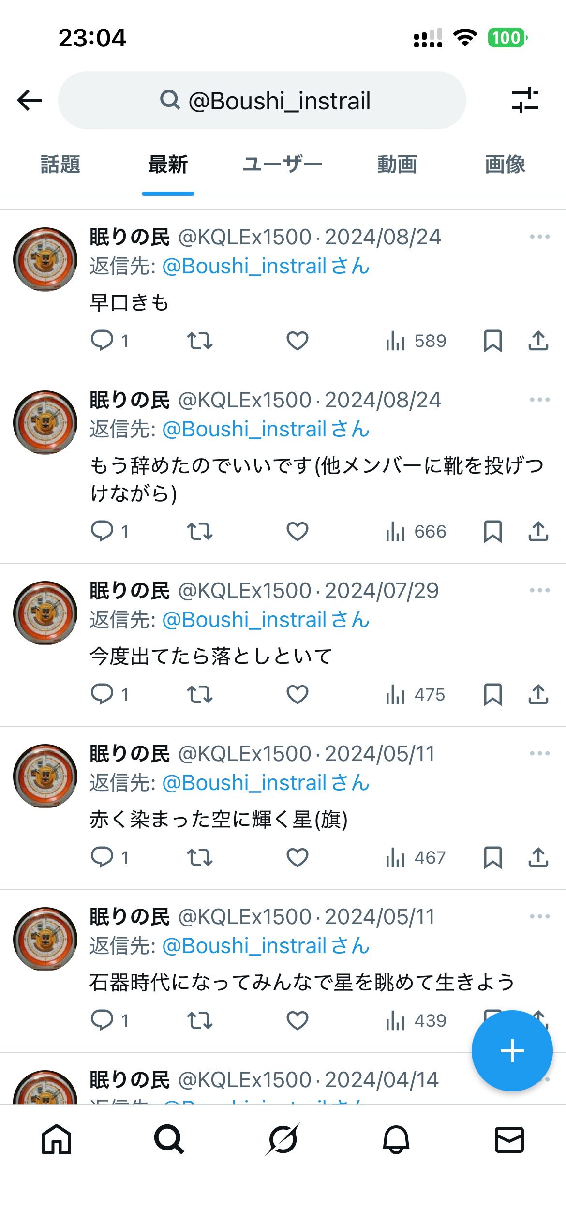Tap the back arrow icon
This screenshot has width=566, height=1225.
[x=30, y=100]
